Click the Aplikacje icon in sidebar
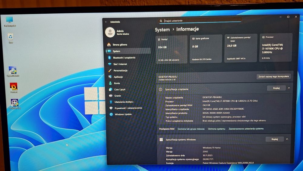This screenshot has width=303, height=171. tap(110, 77)
